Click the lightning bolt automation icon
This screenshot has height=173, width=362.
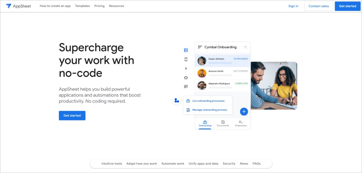pyautogui.click(x=186, y=68)
